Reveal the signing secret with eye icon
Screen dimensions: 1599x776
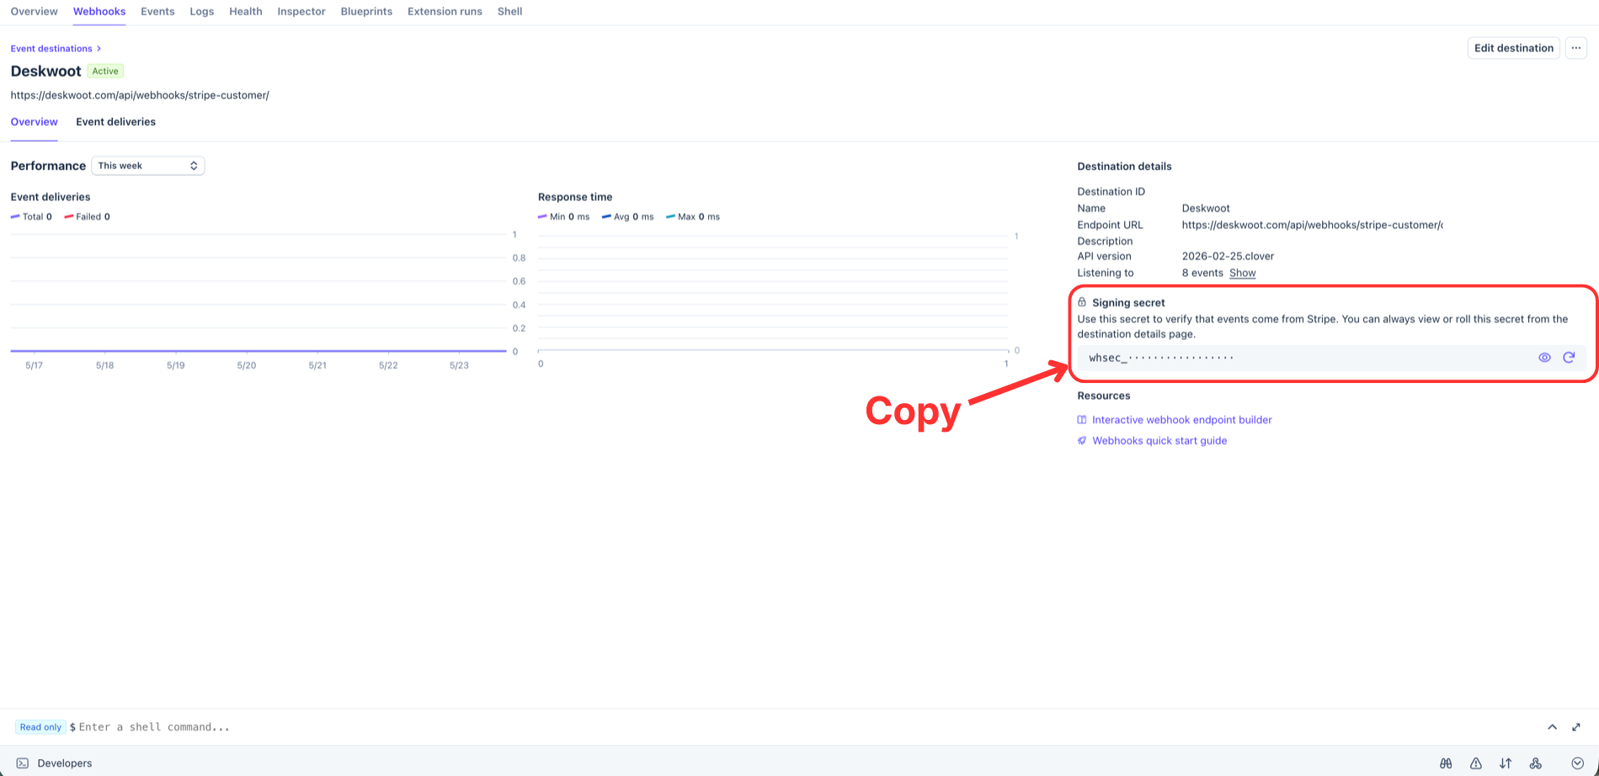coord(1544,358)
